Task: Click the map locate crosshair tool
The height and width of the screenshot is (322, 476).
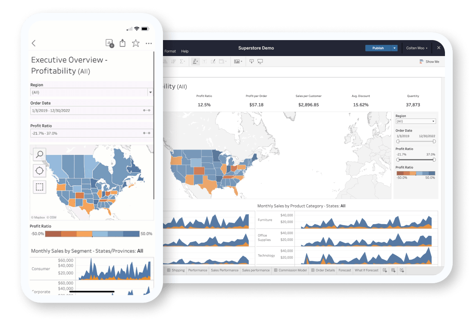Action: pyautogui.click(x=39, y=171)
